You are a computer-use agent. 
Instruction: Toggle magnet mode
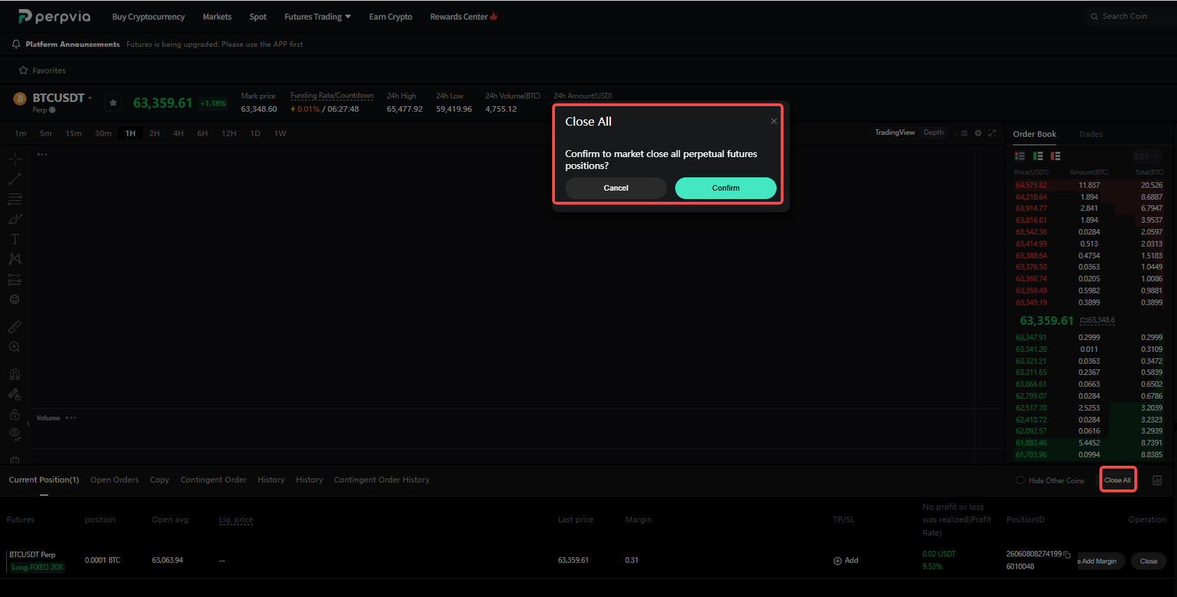[x=15, y=374]
